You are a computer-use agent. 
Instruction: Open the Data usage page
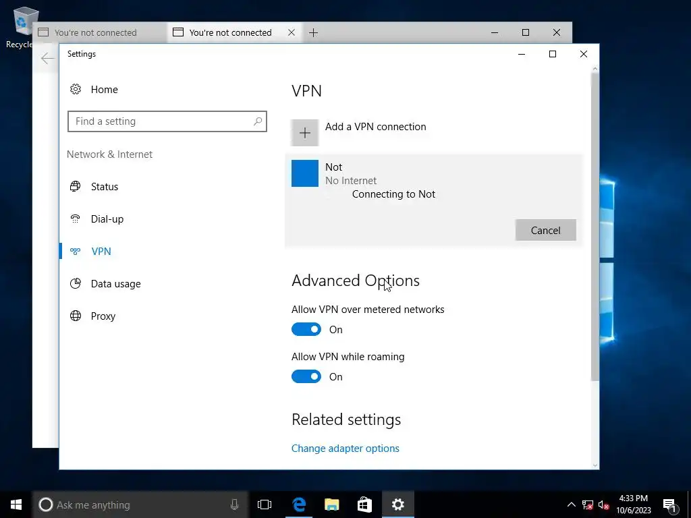click(115, 284)
